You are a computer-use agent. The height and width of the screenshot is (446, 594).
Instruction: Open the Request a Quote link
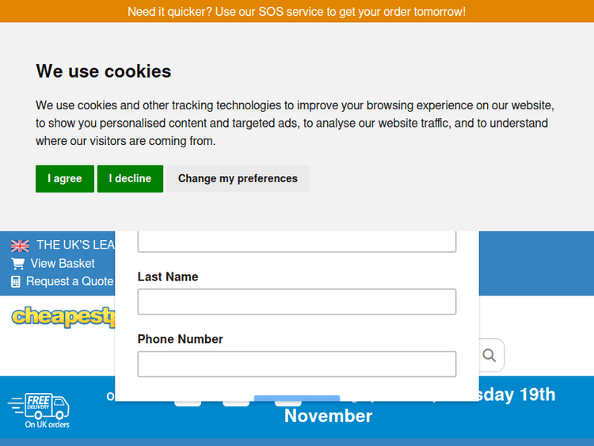(x=70, y=282)
